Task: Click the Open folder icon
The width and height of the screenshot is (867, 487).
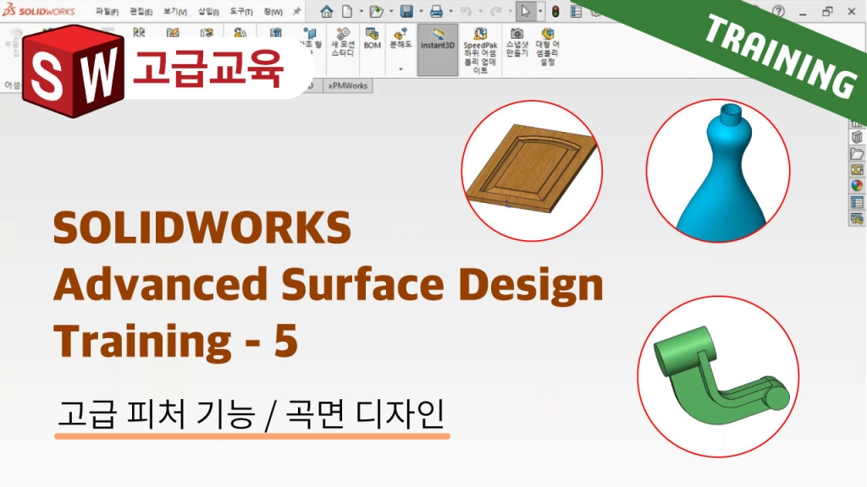Action: (x=377, y=11)
